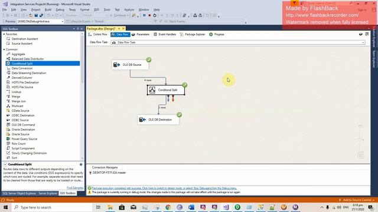
Task: Click the Connection Managers tab header
Action: tap(105, 167)
